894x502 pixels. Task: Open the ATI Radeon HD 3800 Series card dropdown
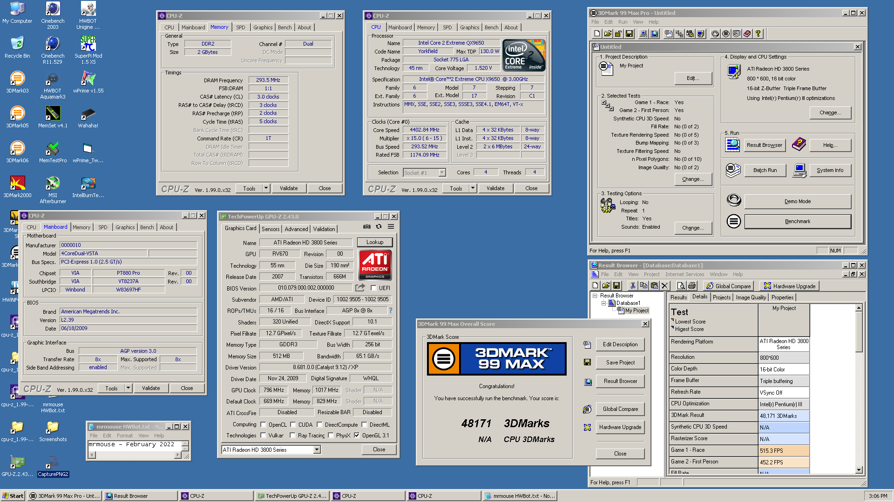point(317,449)
